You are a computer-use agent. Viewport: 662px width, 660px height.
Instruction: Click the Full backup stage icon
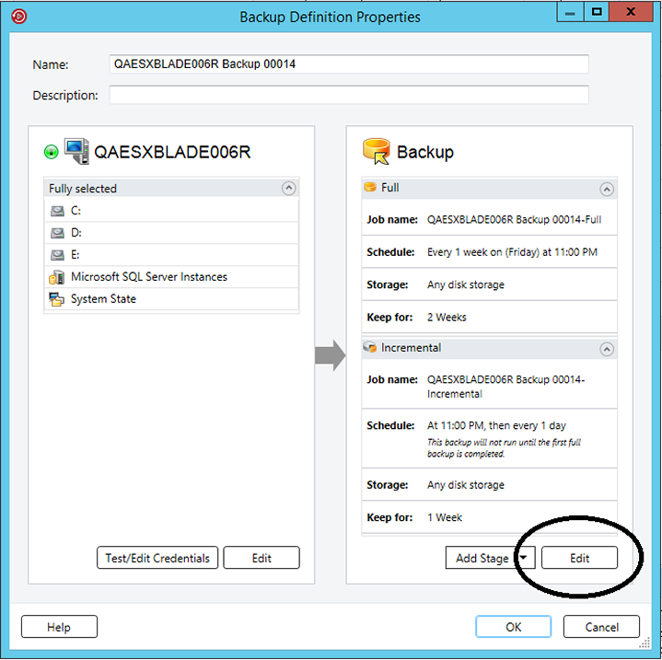[370, 187]
